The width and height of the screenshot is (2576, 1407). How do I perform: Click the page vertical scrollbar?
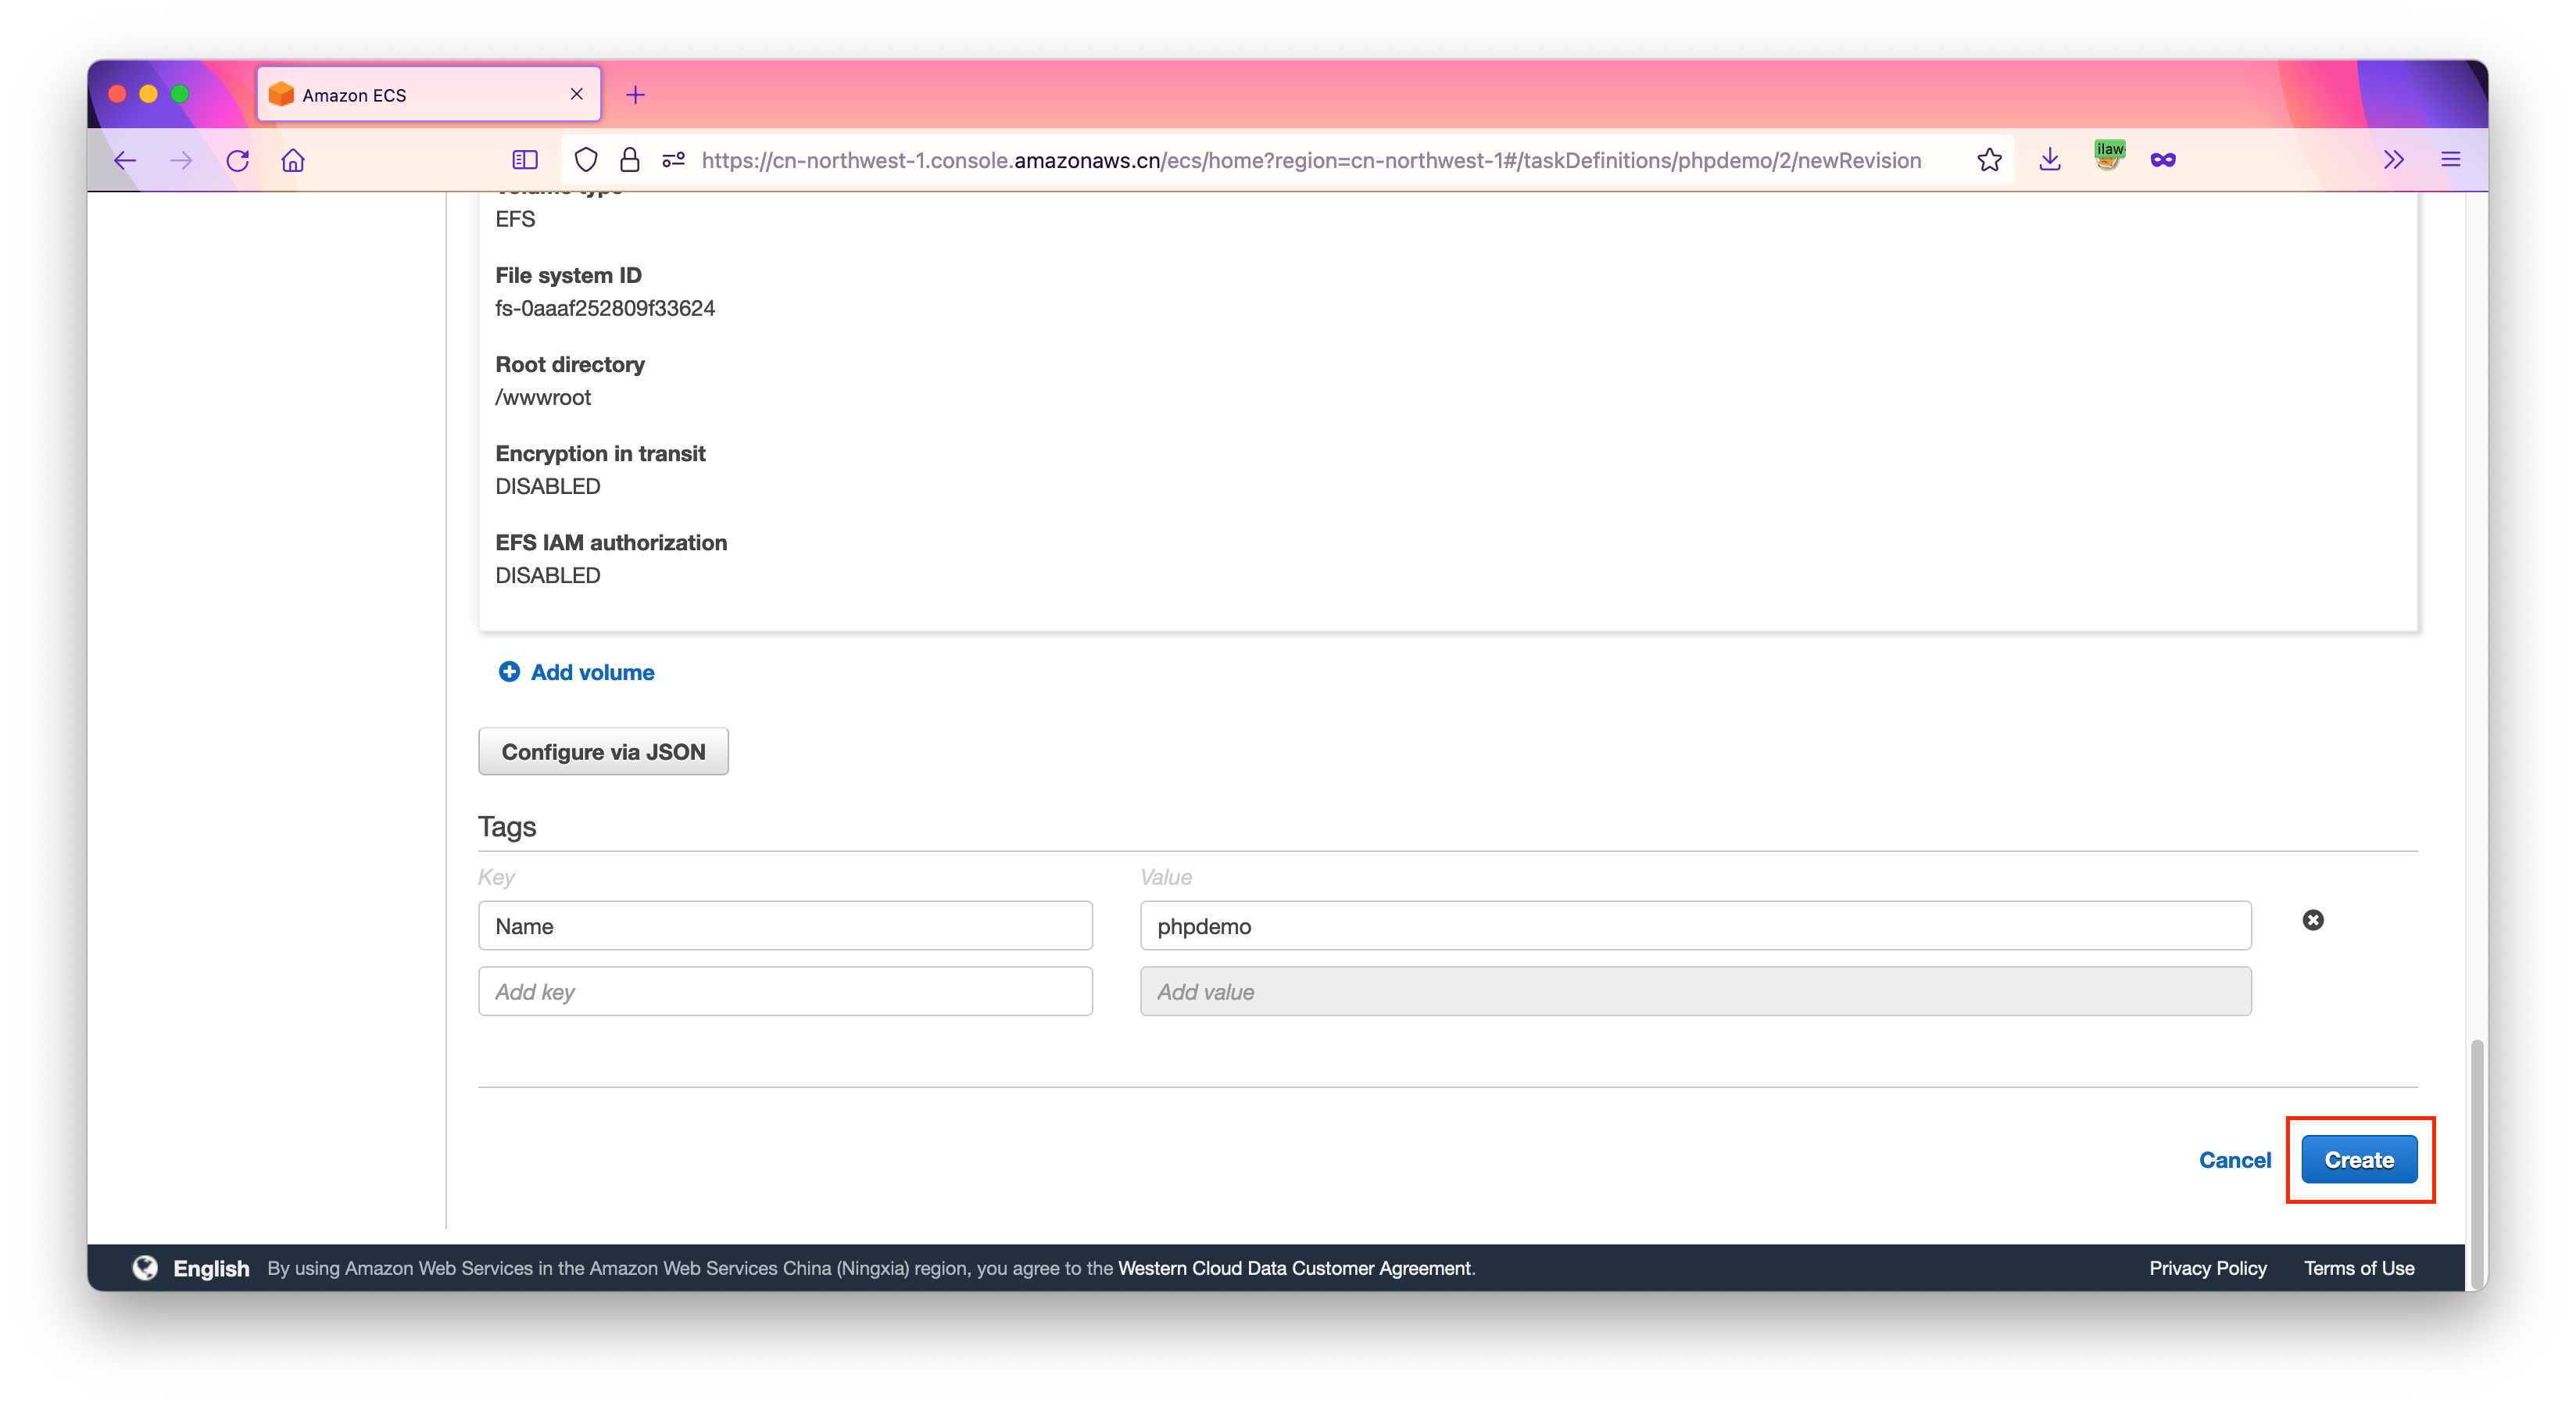[x=2476, y=1165]
